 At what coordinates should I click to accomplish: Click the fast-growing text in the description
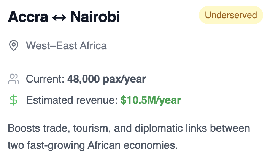pos(56,146)
